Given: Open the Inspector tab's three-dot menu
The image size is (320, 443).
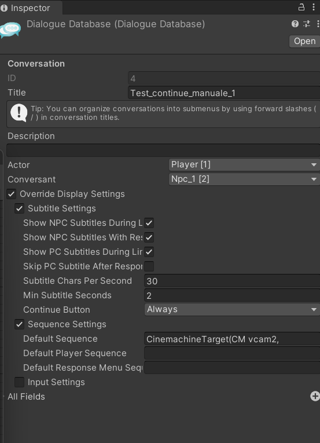Looking at the screenshot, I should click(x=314, y=7).
